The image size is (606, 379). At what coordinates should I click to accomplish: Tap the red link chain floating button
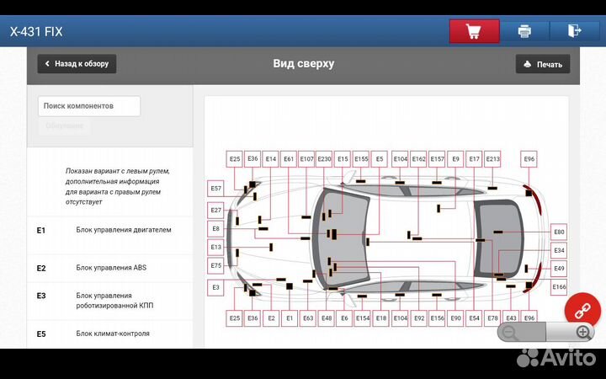[x=582, y=310]
